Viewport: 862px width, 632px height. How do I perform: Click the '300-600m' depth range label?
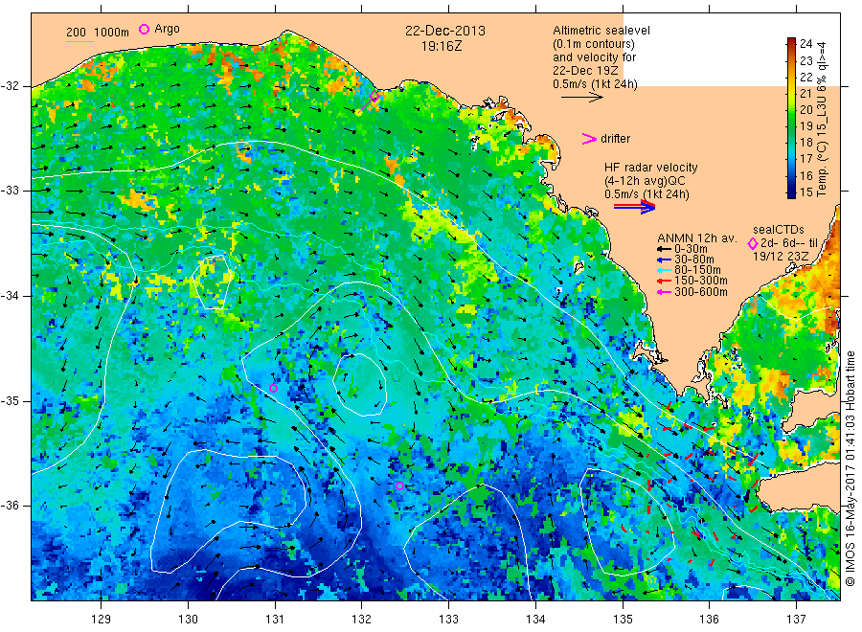[x=701, y=292]
